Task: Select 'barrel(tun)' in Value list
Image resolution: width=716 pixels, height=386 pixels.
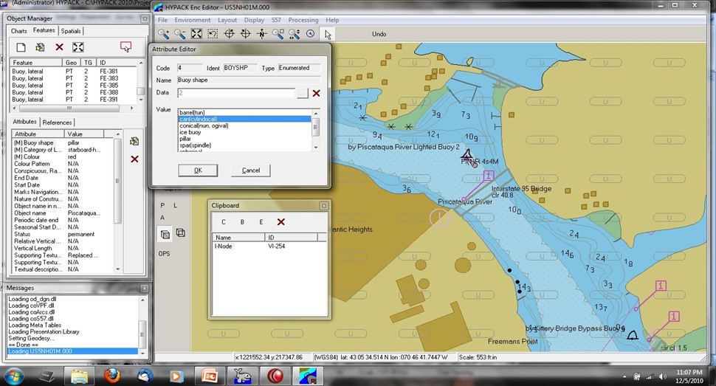Action: pos(245,112)
